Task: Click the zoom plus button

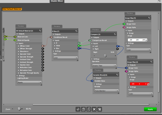Action: [22, 109]
